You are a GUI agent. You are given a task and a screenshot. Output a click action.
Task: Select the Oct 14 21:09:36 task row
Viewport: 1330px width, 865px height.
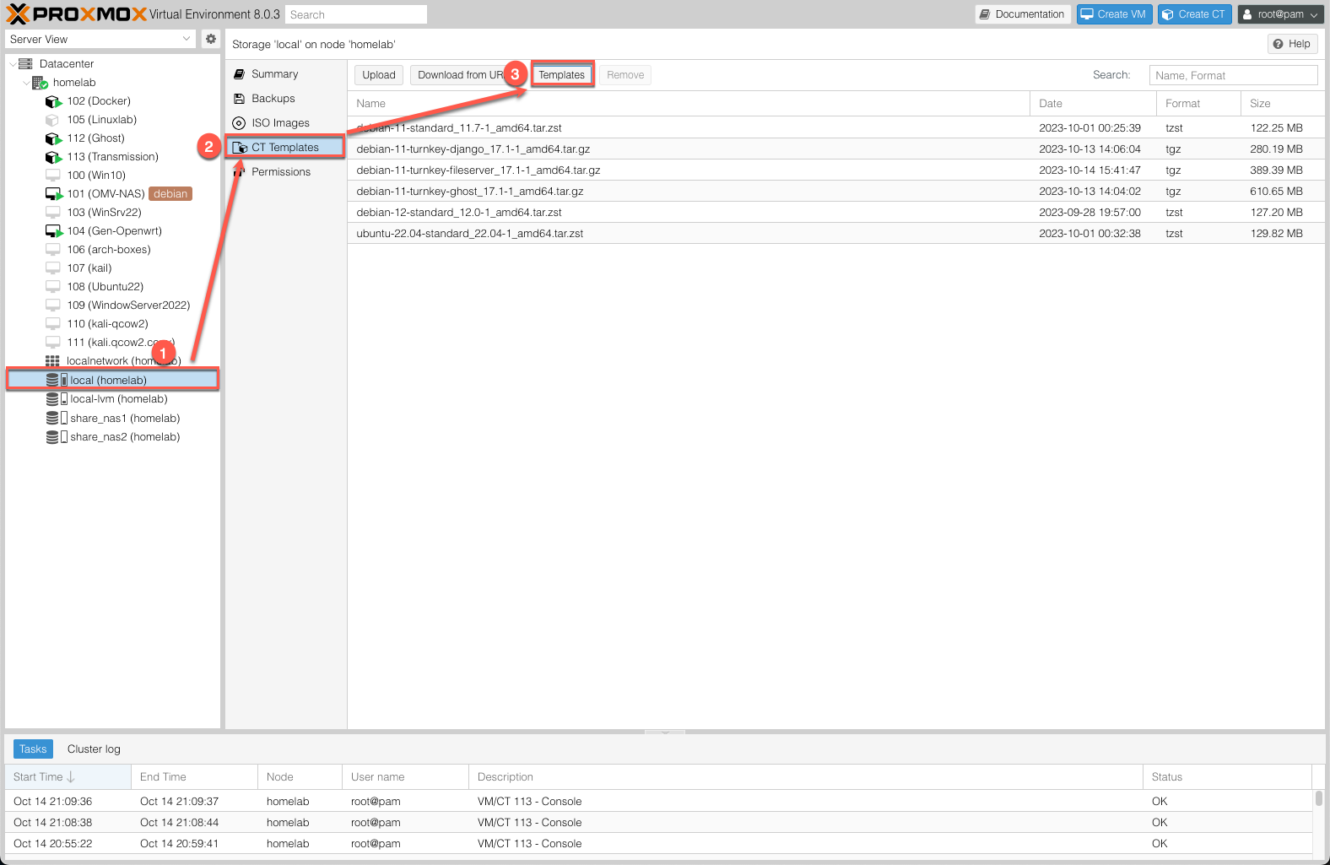[x=658, y=802]
